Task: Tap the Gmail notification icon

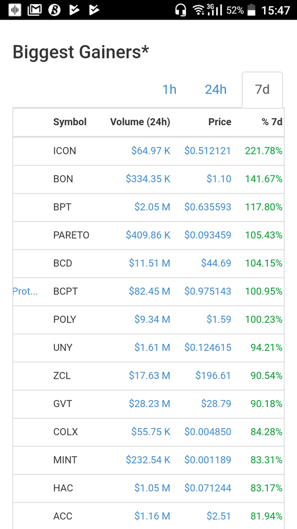Action: coord(35,10)
